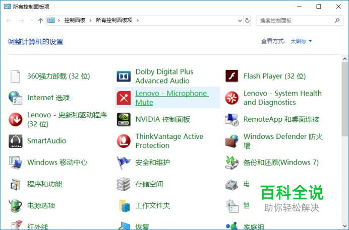Click the 电源选项 battery icon
Screen dimensions: 349x230
[15, 205]
